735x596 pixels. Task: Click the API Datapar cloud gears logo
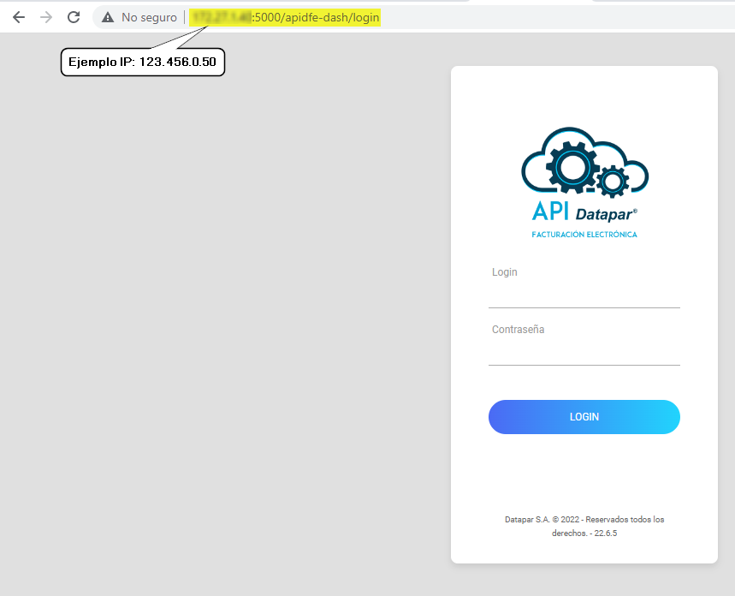[584, 162]
